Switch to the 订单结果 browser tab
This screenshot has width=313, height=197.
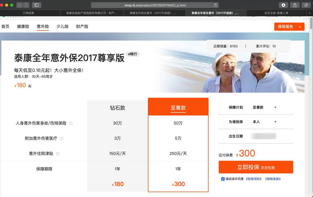(28, 13)
